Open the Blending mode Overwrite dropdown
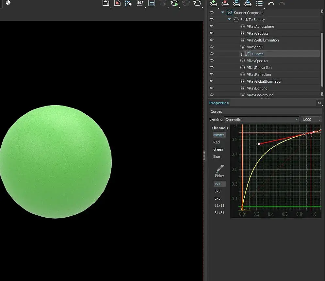The image size is (325, 281). click(261, 120)
